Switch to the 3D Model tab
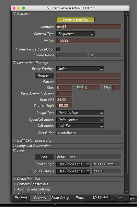The width and height of the screenshot is (137, 207). click(100, 198)
